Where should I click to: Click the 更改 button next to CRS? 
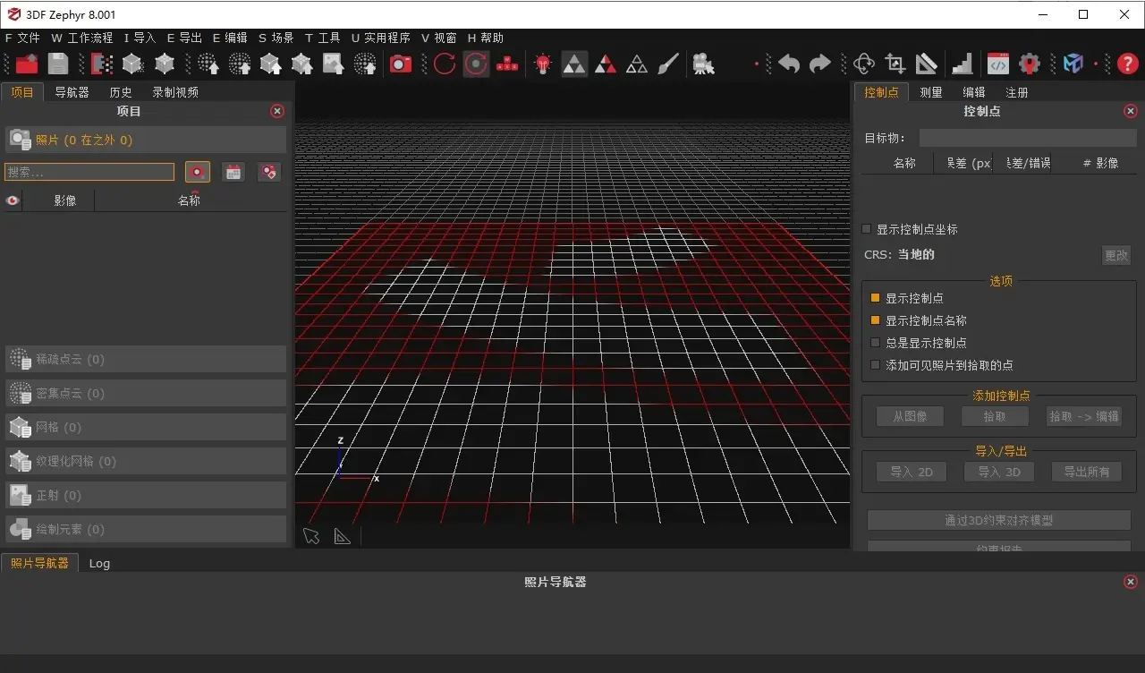1115,254
